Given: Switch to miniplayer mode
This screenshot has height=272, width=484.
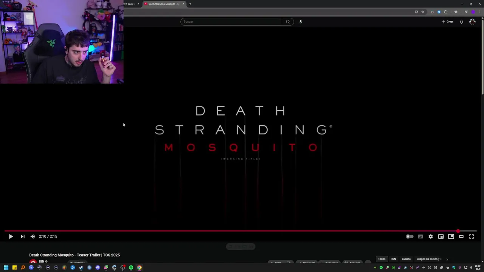Looking at the screenshot, I should [441, 236].
